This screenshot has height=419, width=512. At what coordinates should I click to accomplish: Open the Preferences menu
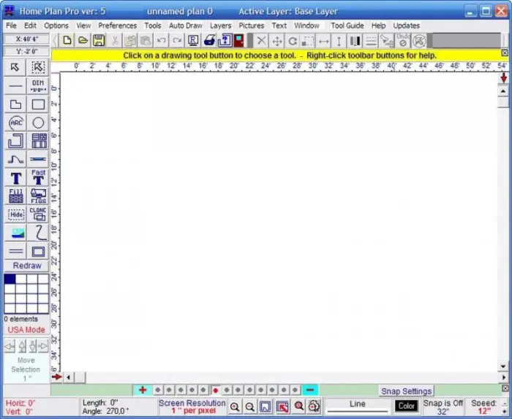(x=118, y=26)
